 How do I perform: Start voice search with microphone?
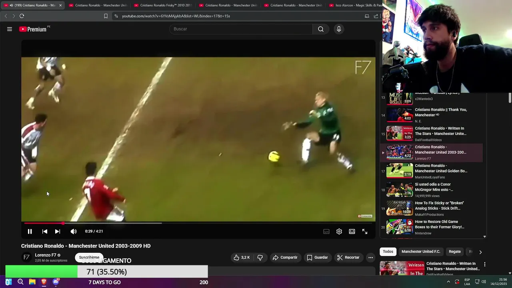(x=339, y=29)
